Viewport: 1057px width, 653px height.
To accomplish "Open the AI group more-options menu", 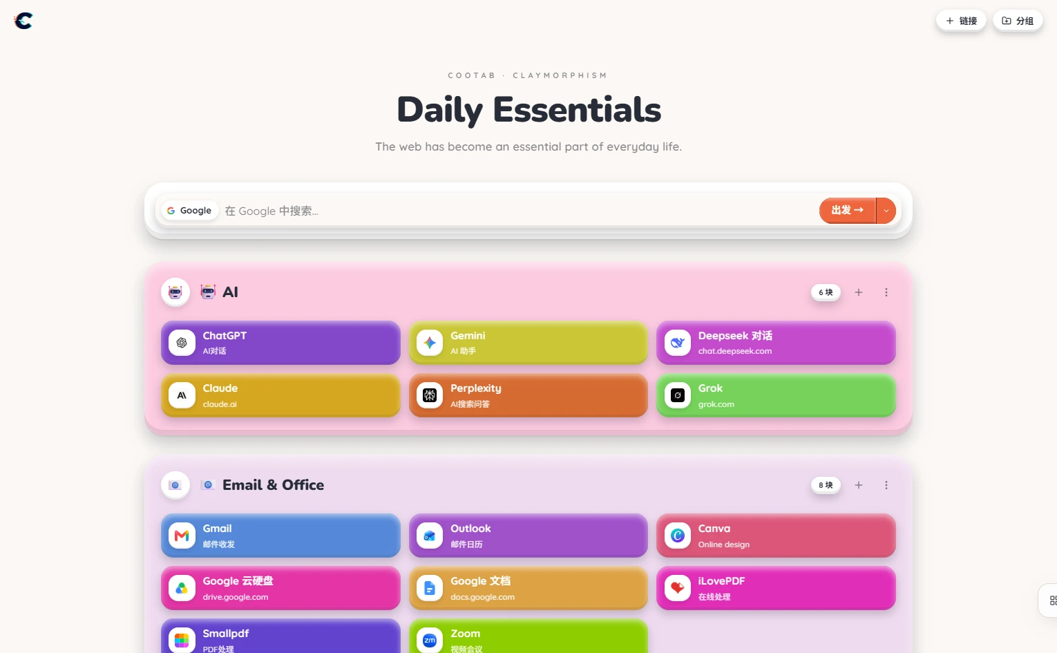I will coord(886,292).
